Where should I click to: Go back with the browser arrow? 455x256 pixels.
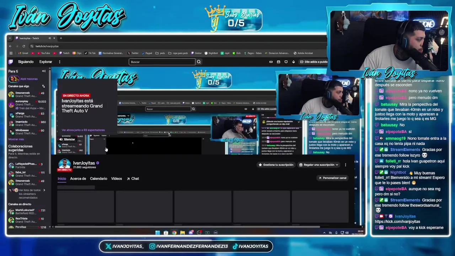(10, 46)
